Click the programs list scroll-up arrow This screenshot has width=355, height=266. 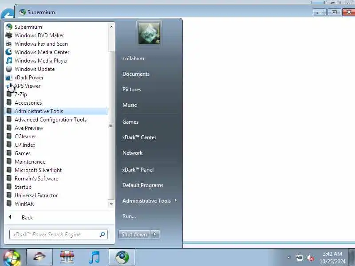[x=111, y=27]
